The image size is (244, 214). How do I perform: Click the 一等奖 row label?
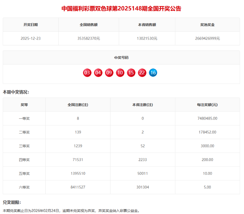[x=24, y=118]
